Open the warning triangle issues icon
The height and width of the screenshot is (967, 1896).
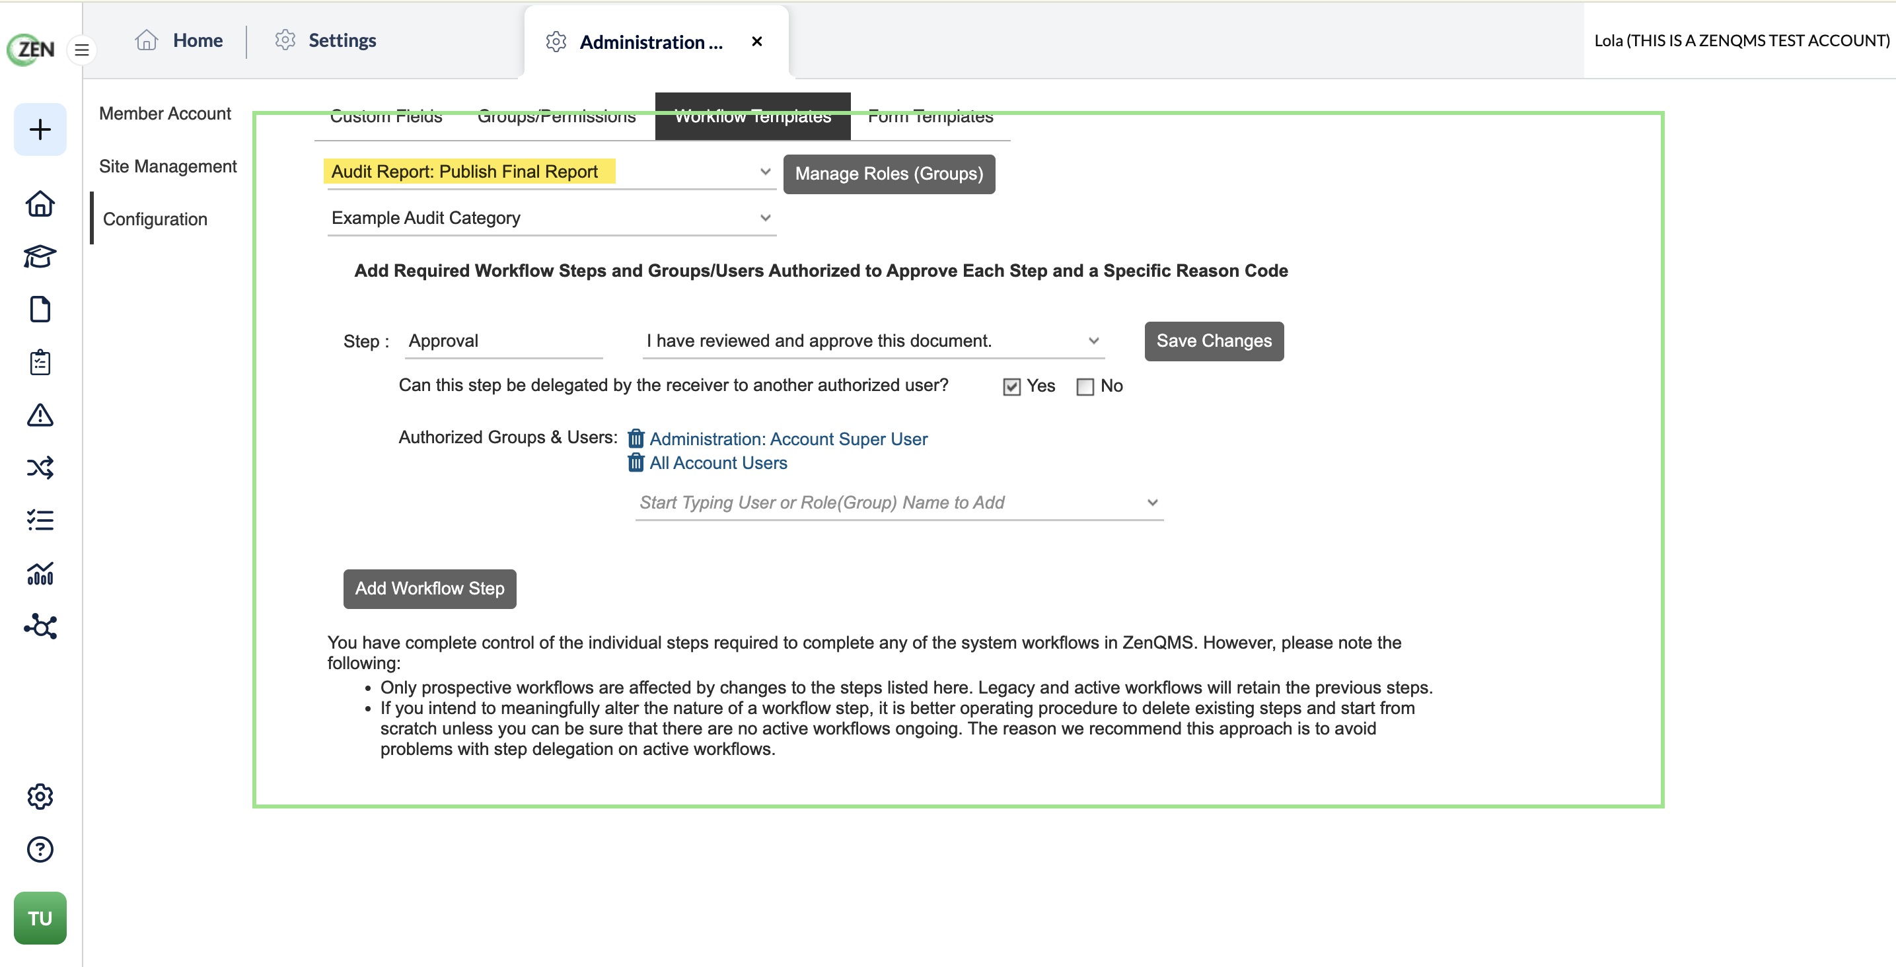click(40, 415)
